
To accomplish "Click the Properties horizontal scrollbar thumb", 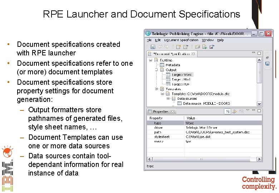I will (201, 159).
